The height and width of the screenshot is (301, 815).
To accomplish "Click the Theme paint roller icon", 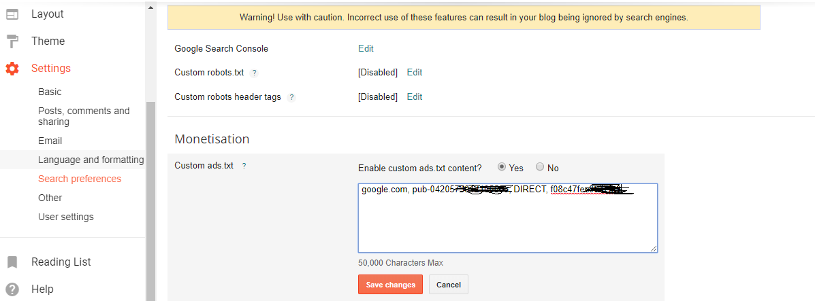I will point(12,41).
